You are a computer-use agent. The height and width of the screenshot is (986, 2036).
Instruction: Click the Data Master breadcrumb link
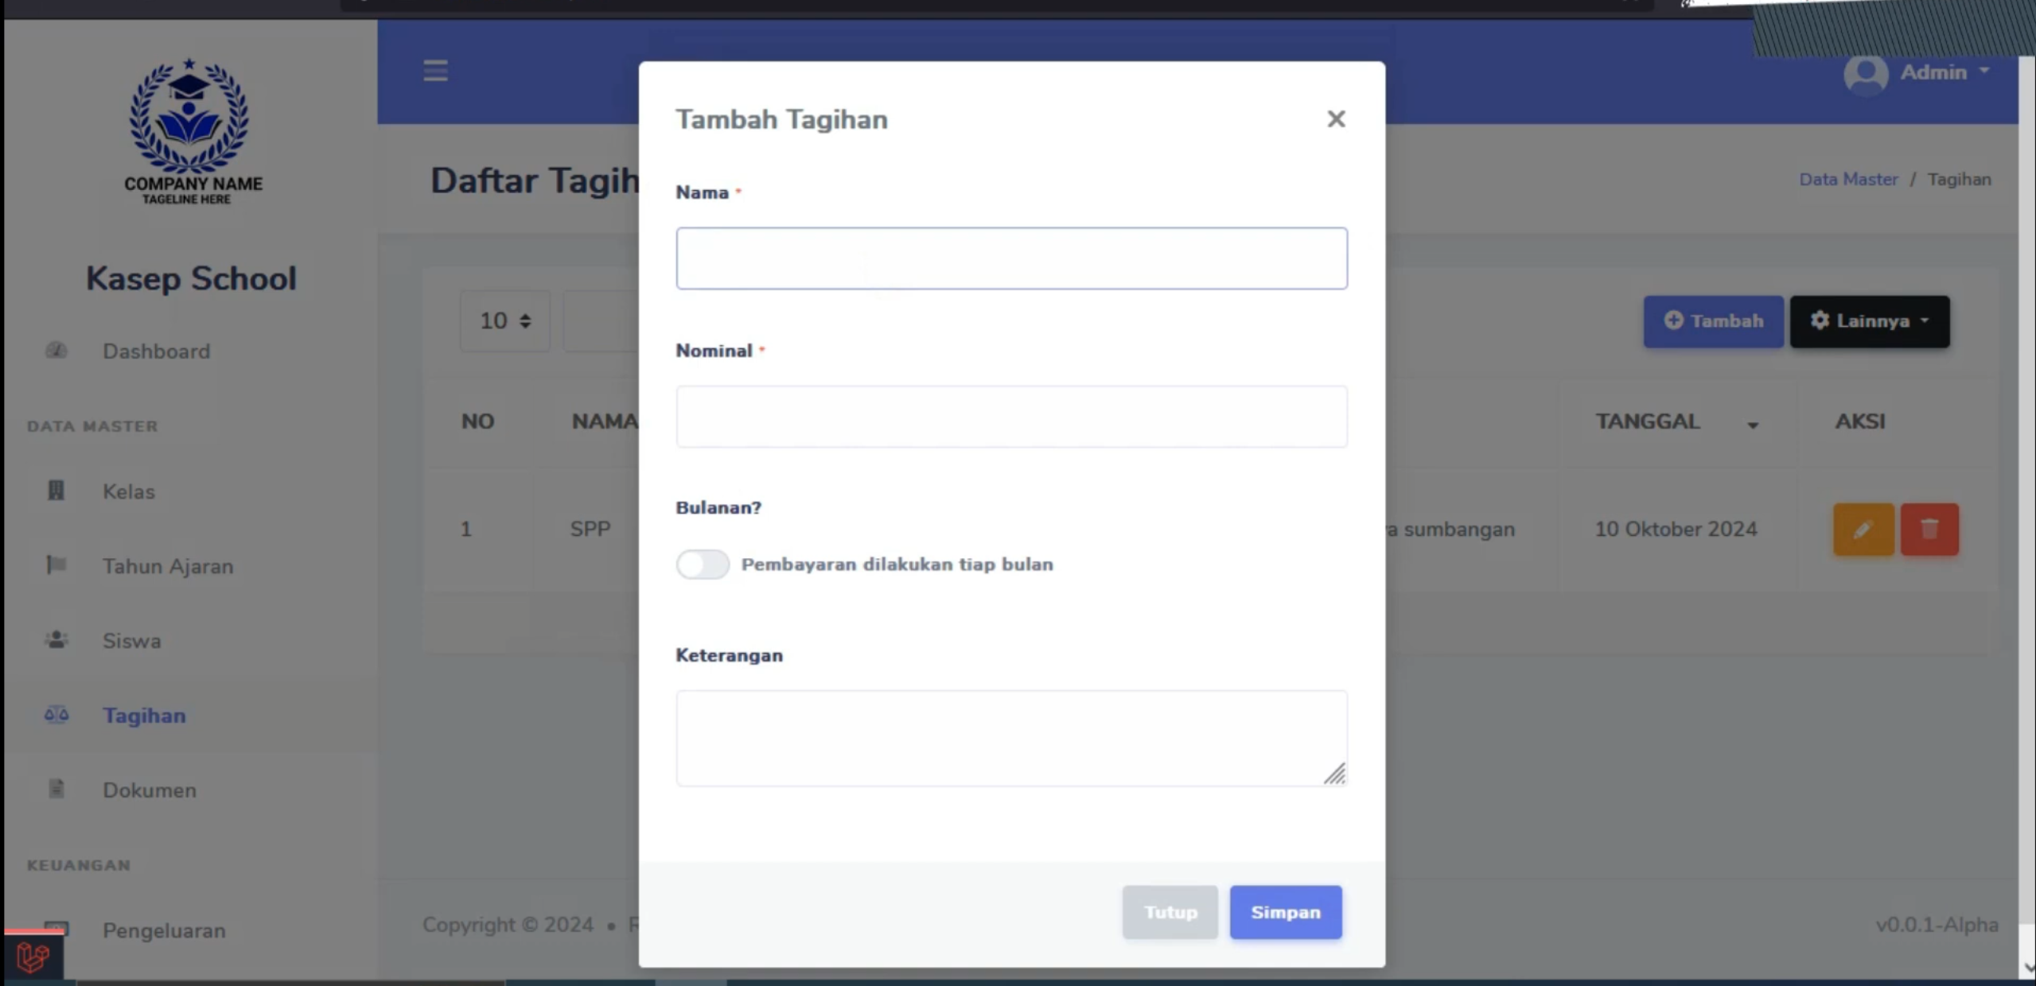click(1848, 180)
